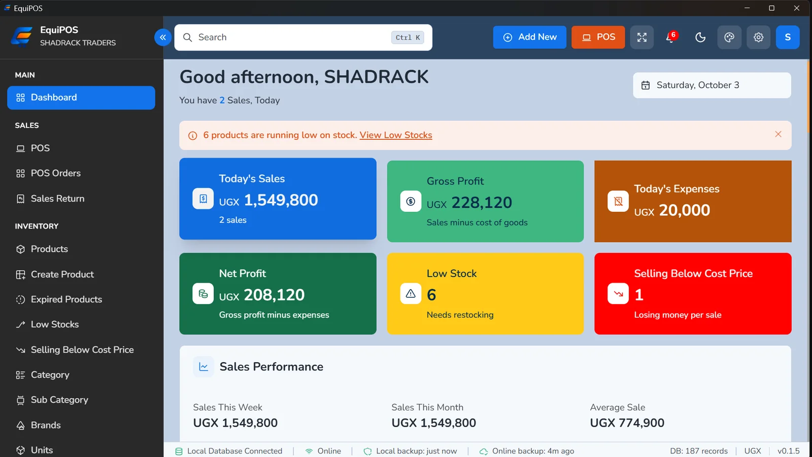This screenshot has width=812, height=457.
Task: View Expired Products list
Action: [x=81, y=299]
